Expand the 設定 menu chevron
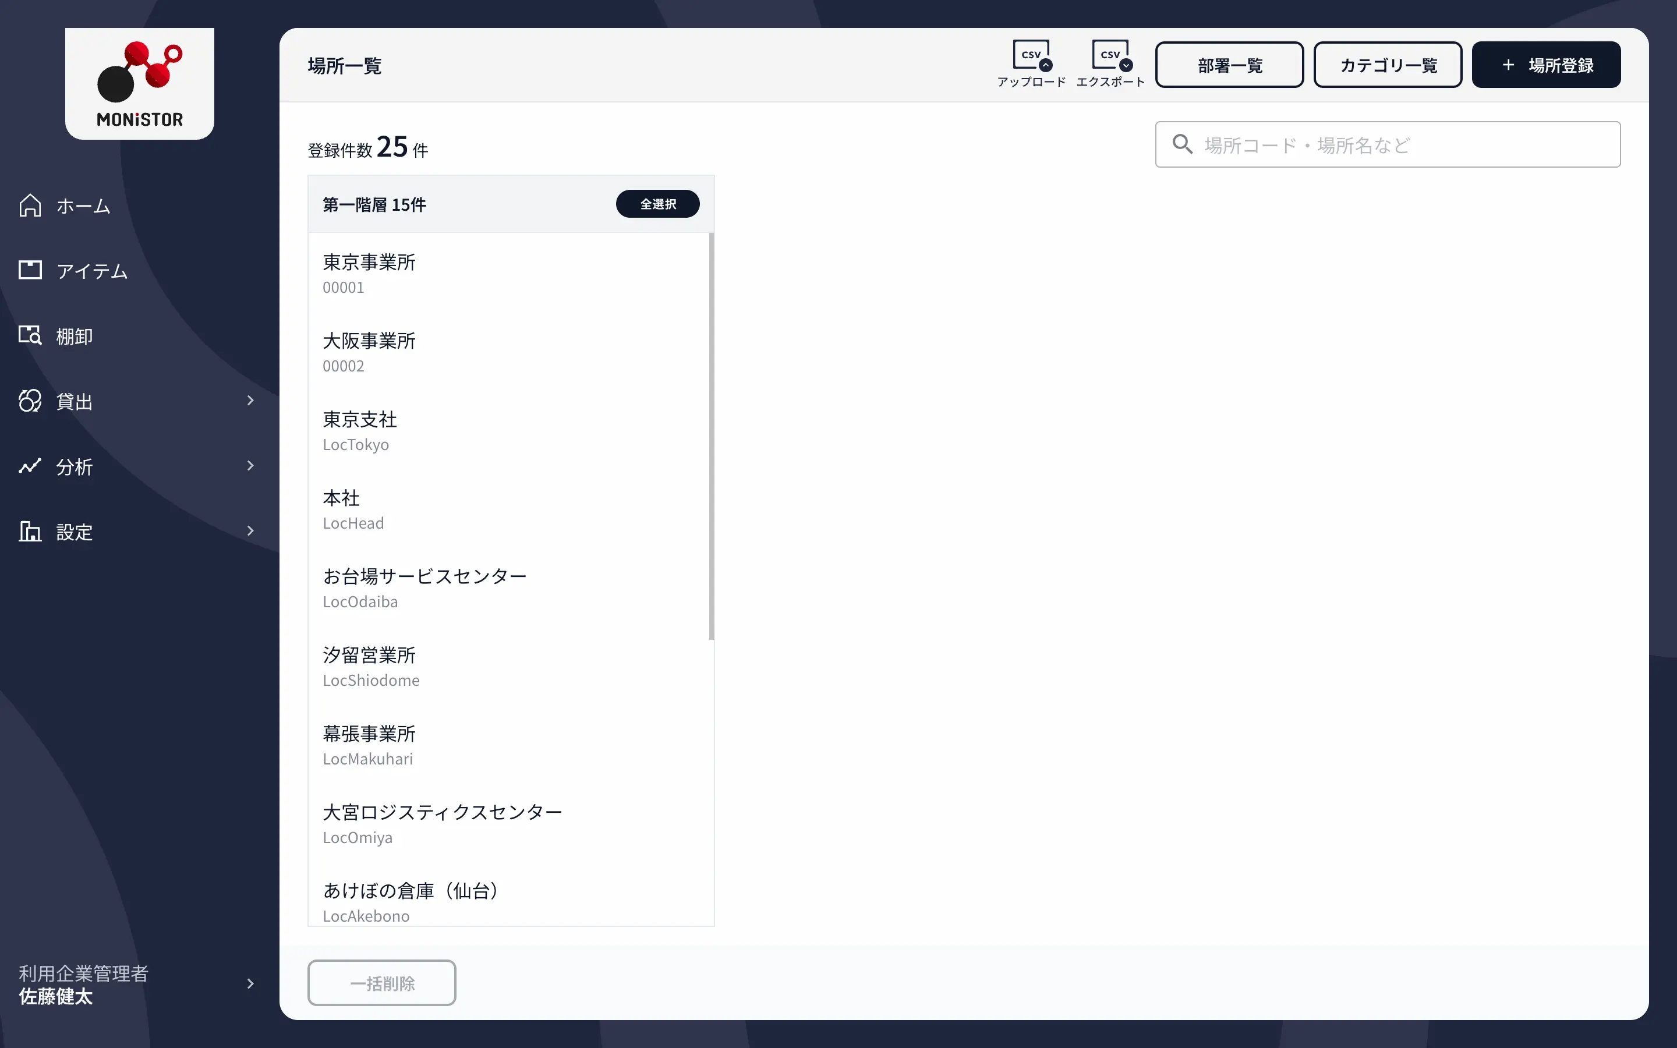The height and width of the screenshot is (1048, 1677). pos(250,530)
